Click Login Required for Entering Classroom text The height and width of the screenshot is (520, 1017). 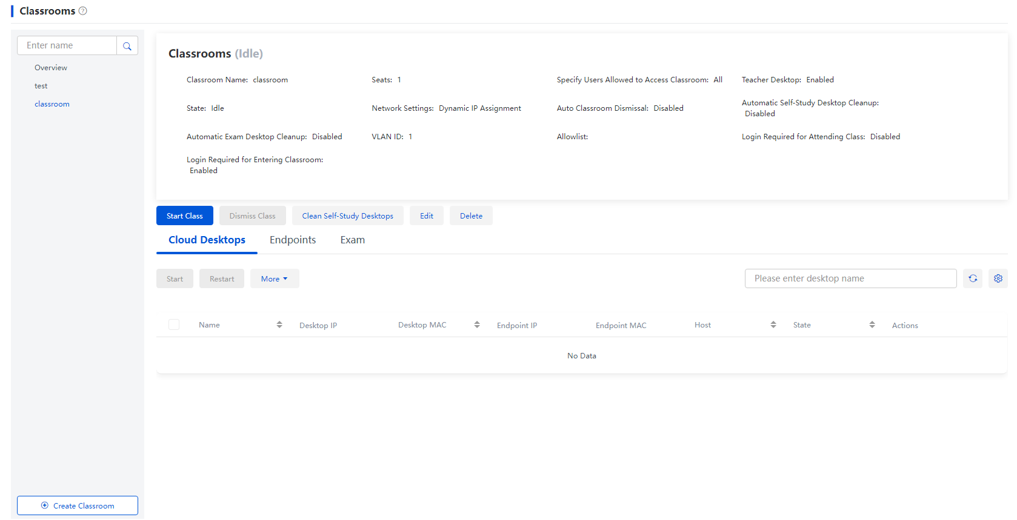255,165
